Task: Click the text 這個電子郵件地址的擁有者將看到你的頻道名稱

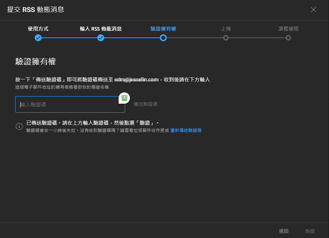Action: pos(62,87)
